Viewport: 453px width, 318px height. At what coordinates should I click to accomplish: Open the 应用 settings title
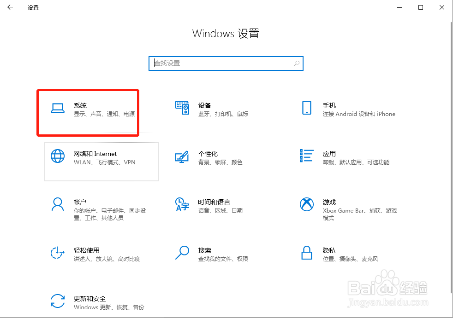329,154
